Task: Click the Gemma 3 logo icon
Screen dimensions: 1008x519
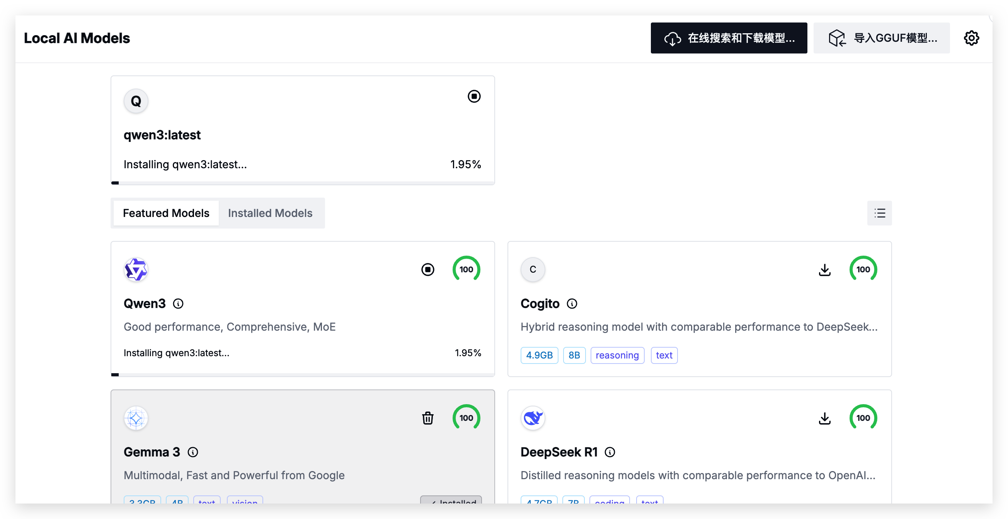Action: 136,418
